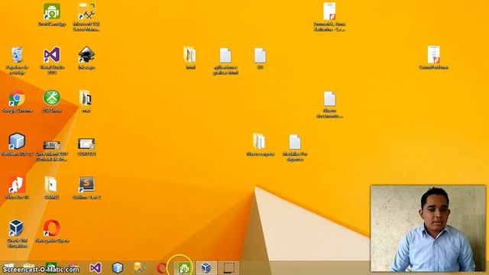Launch Microsoft SQL Server Management Studio shortcut
Viewport: 489px width, 275px height.
86,17
